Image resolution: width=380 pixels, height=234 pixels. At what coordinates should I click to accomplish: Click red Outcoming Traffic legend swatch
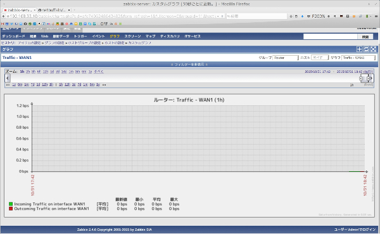11,209
